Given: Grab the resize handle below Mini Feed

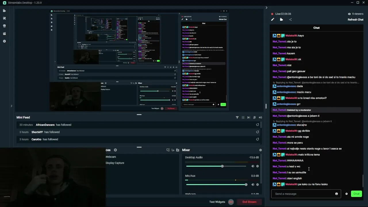Looking at the screenshot, I should (139, 147).
